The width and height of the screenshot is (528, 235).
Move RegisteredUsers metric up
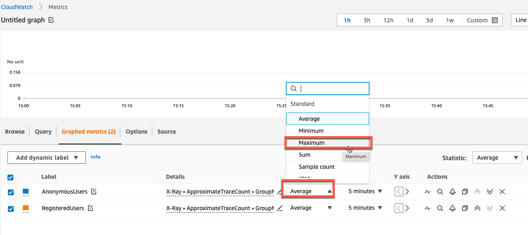[x=477, y=208]
